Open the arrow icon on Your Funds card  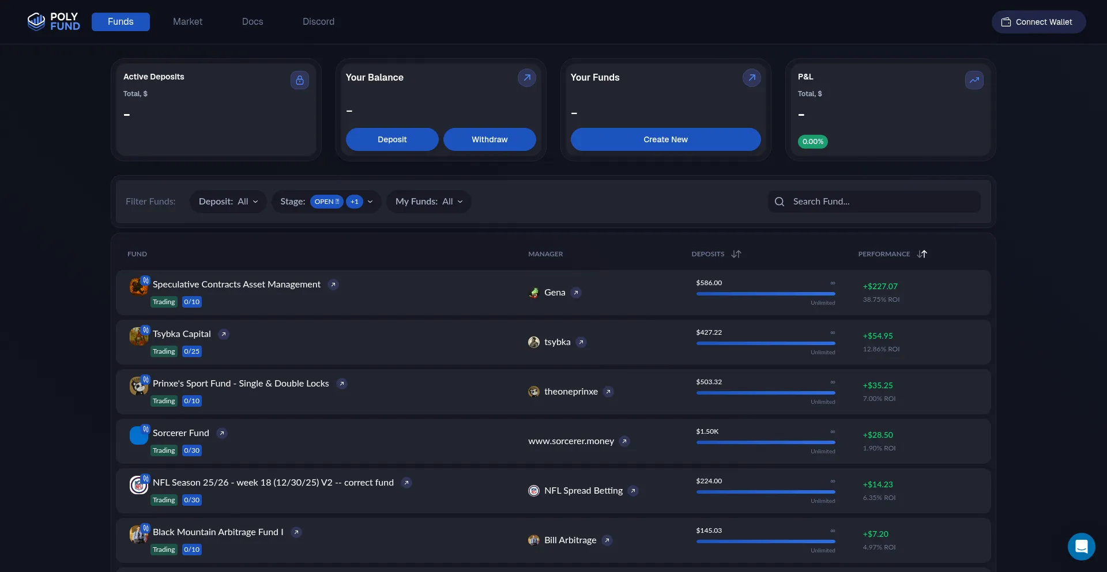tap(751, 78)
